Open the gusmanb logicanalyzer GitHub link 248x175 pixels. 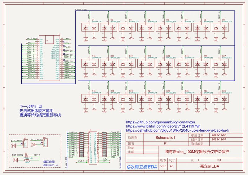tap(161, 122)
